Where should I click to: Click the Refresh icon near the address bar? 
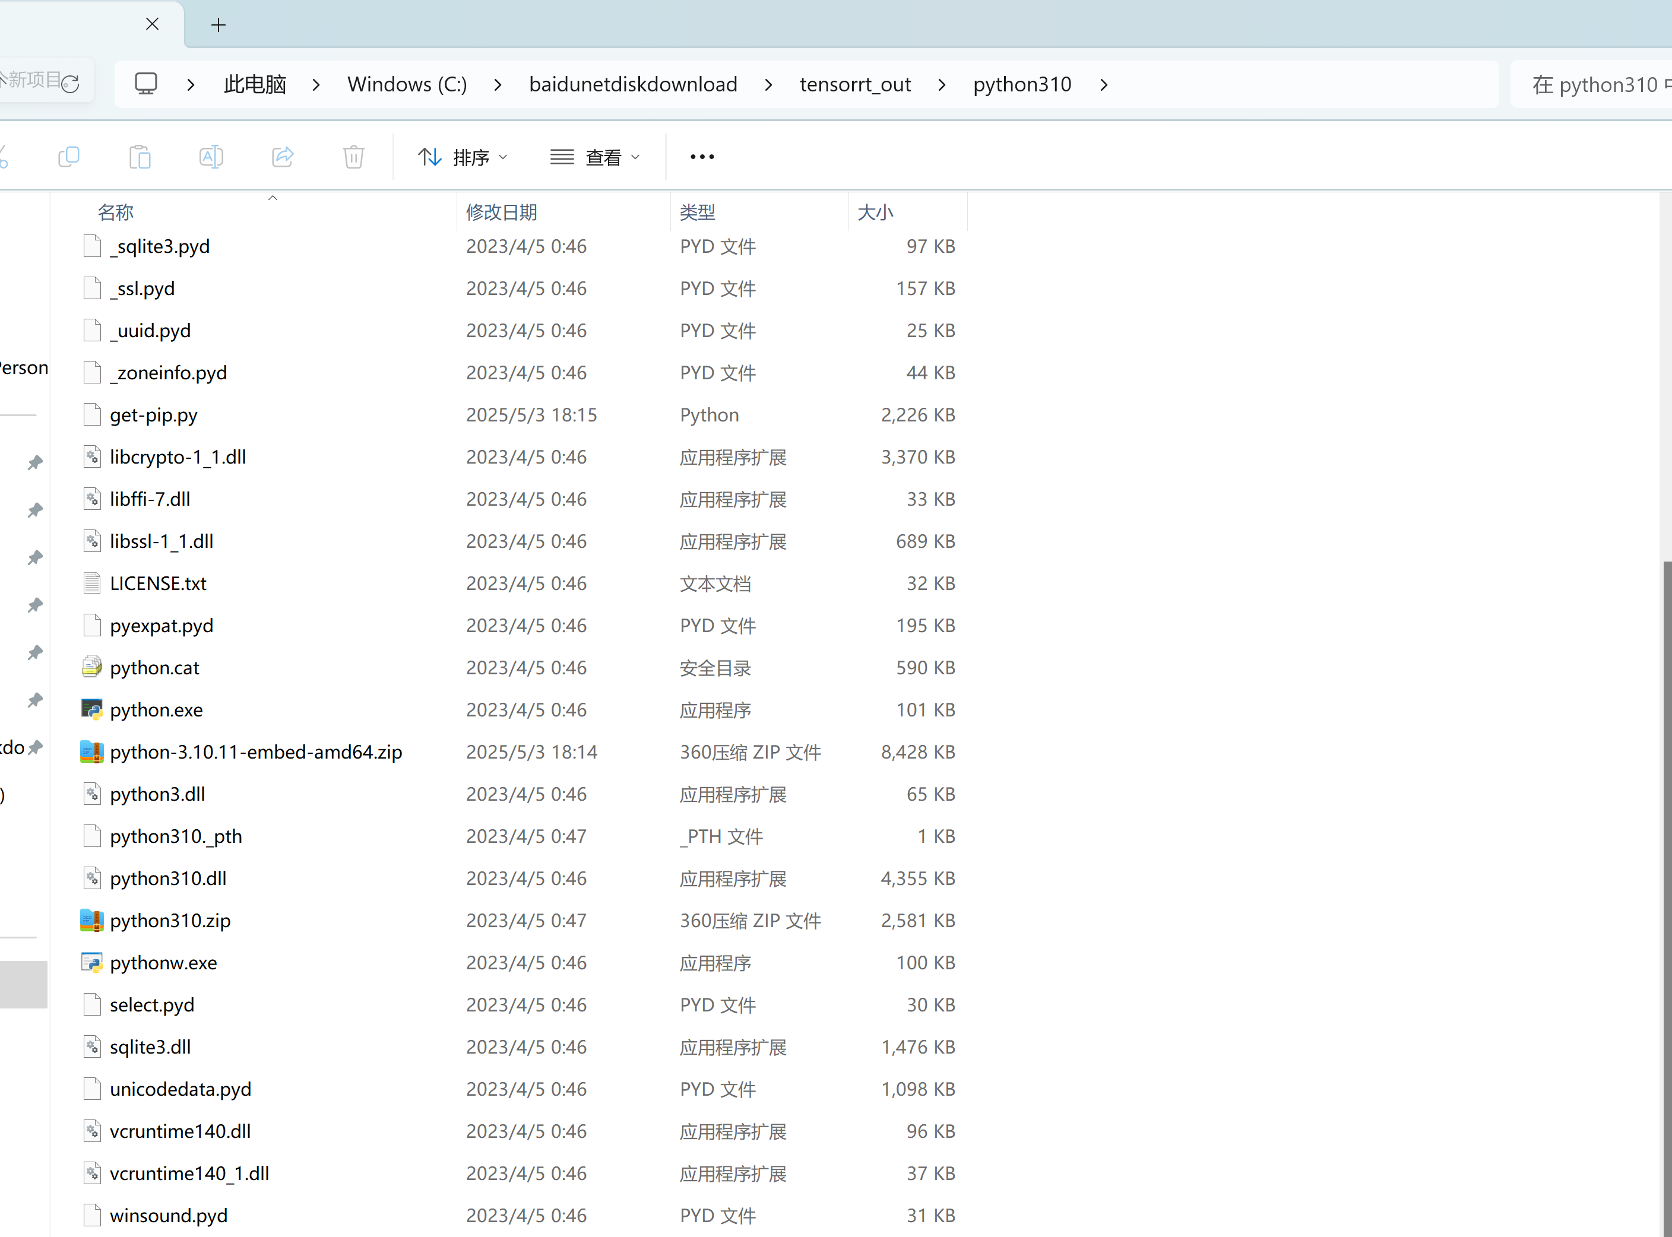click(71, 84)
